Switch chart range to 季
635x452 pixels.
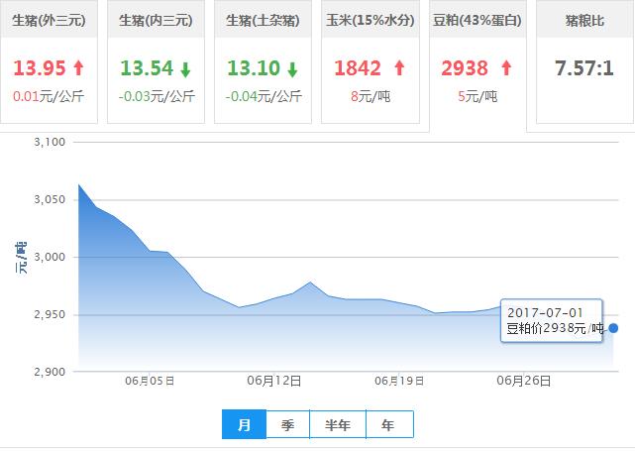tap(288, 424)
